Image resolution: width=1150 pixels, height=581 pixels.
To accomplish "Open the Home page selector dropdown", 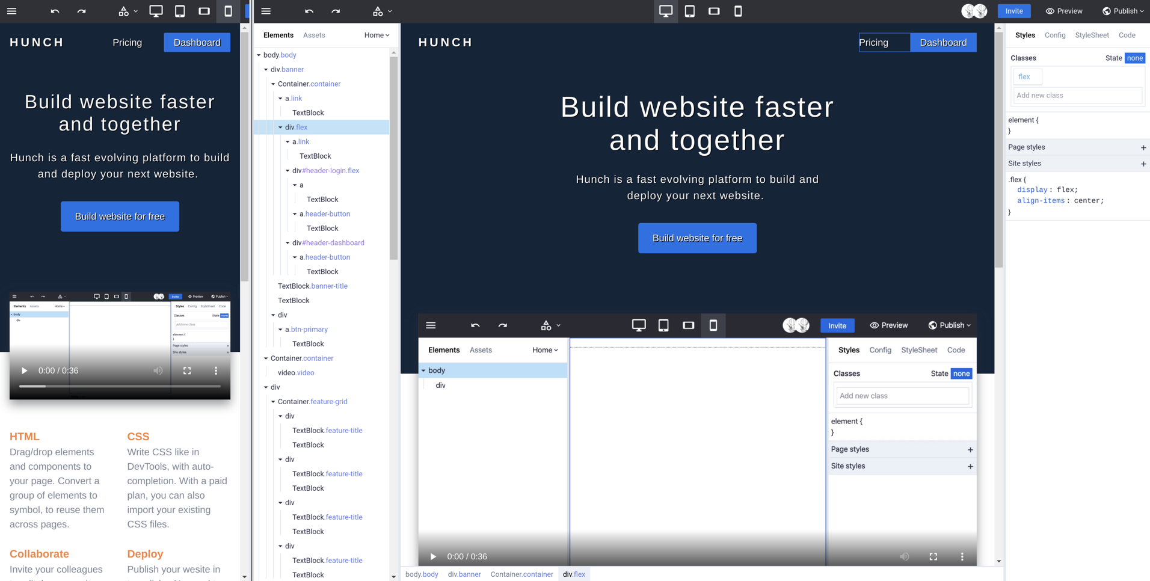I will click(x=377, y=35).
